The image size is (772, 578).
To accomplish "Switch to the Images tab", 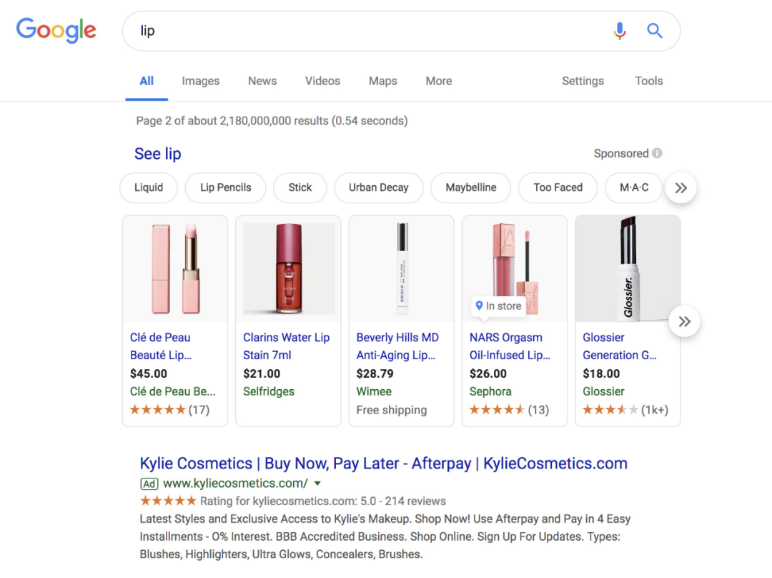I will 200,81.
